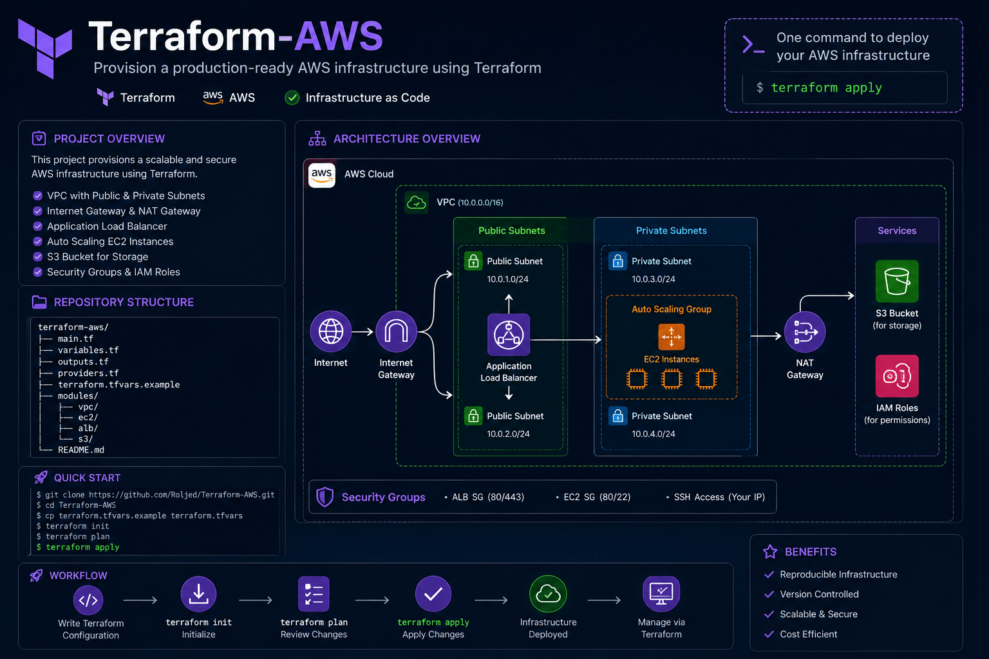The width and height of the screenshot is (989, 659).
Task: Click checkmark beside Cost Efficient
Action: point(769,635)
